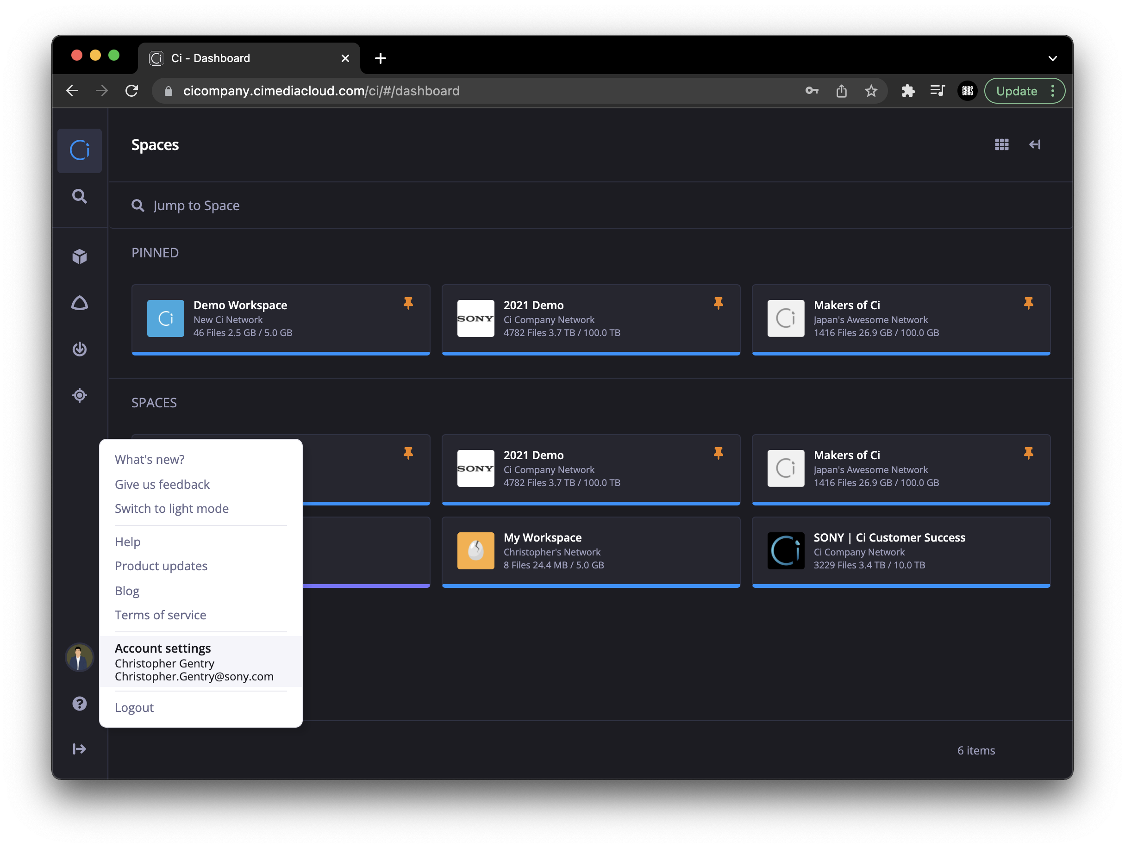Screen dimensions: 1125x848
Task: Expand the sidebar with the arrow icon
Action: [x=79, y=749]
